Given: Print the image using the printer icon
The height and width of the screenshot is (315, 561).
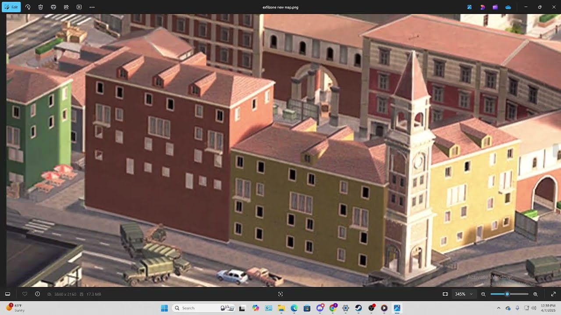Looking at the screenshot, I should 53,7.
